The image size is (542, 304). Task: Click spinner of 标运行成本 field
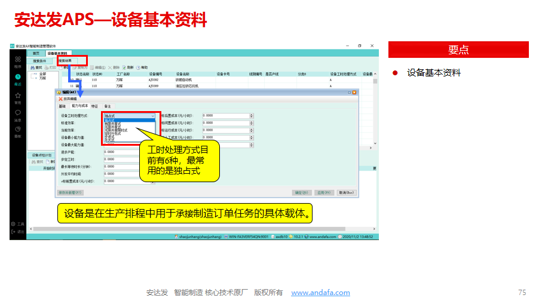pyautogui.click(x=252, y=130)
